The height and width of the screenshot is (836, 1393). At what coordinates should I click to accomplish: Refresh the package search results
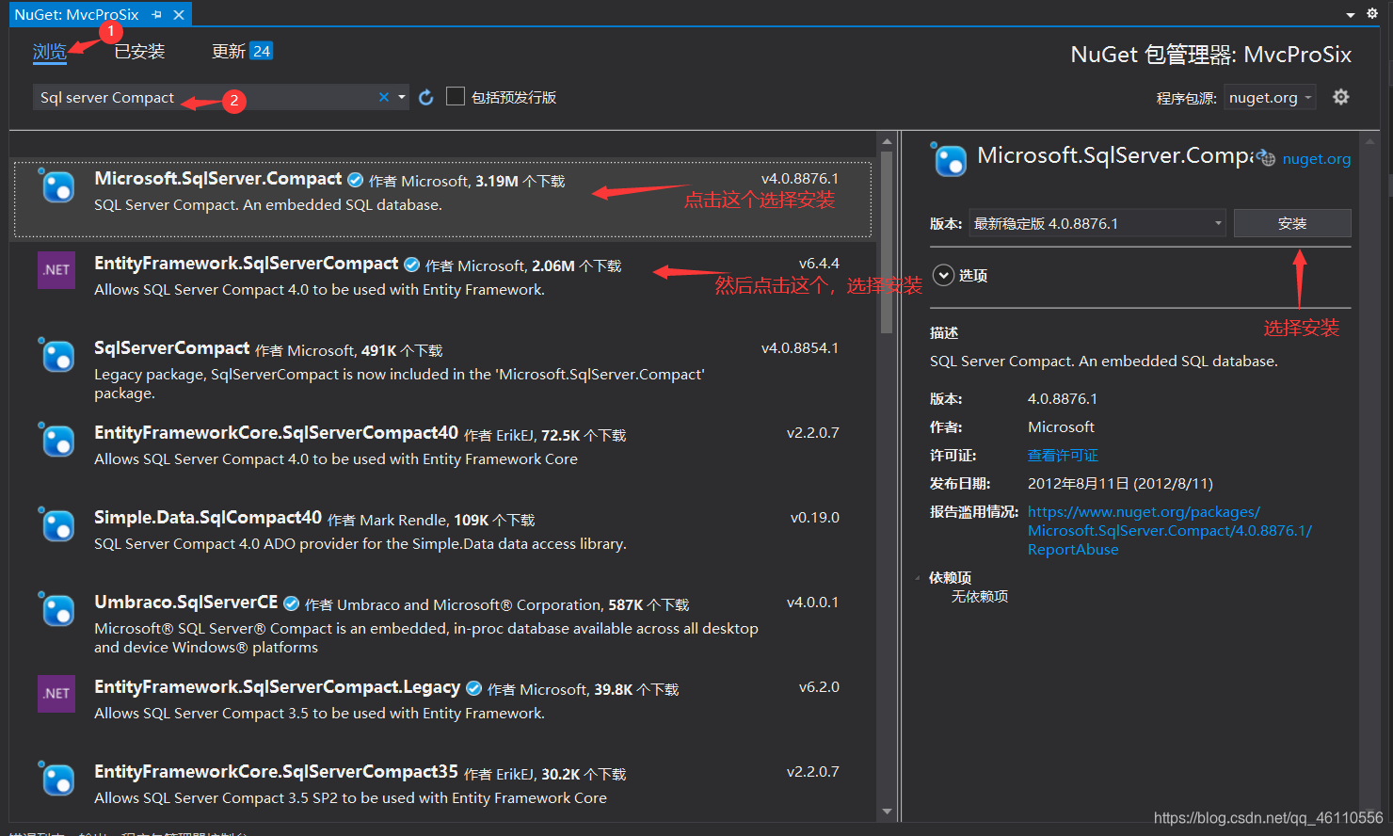pos(425,97)
